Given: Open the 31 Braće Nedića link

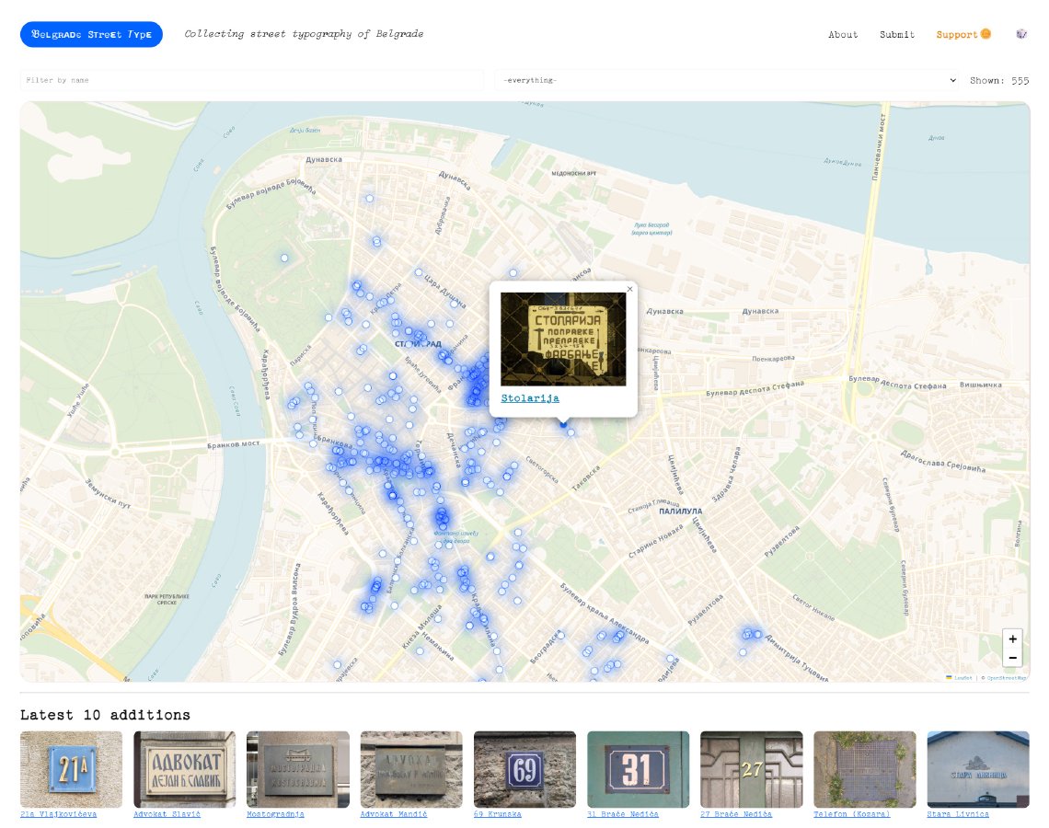Looking at the screenshot, I should click(623, 814).
